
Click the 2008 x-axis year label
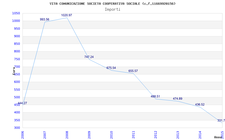point(67,135)
